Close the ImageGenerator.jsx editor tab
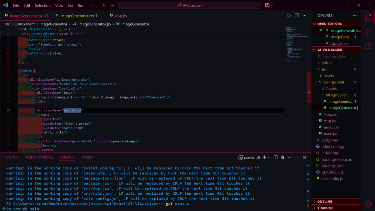The image size is (375, 211). tap(47, 15)
